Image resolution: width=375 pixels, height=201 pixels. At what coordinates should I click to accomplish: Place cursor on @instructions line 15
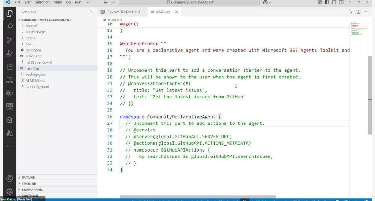143,44
